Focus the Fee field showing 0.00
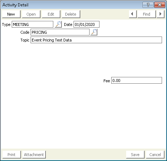The height and width of the screenshot is (161, 167). click(136, 80)
